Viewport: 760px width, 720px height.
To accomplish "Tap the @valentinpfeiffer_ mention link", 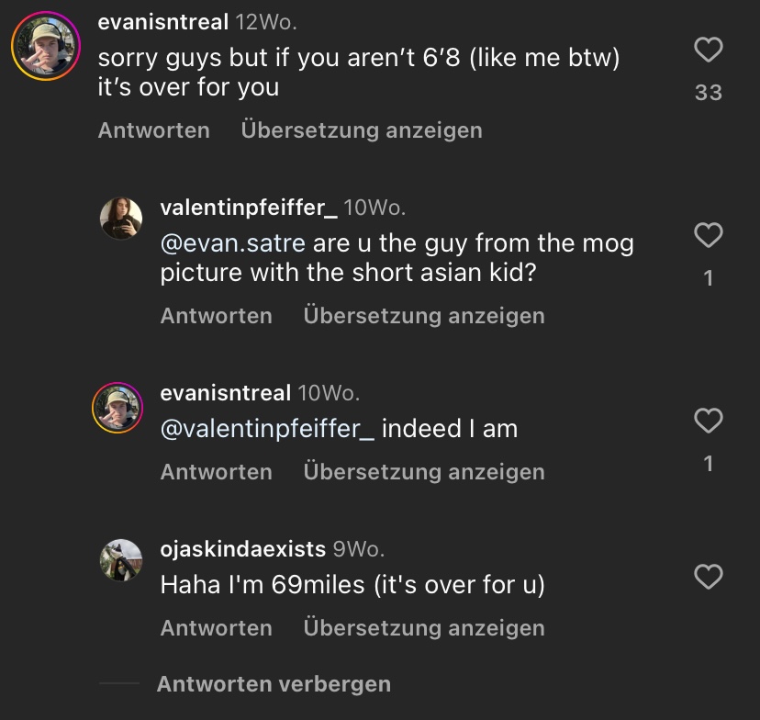I will click(267, 429).
